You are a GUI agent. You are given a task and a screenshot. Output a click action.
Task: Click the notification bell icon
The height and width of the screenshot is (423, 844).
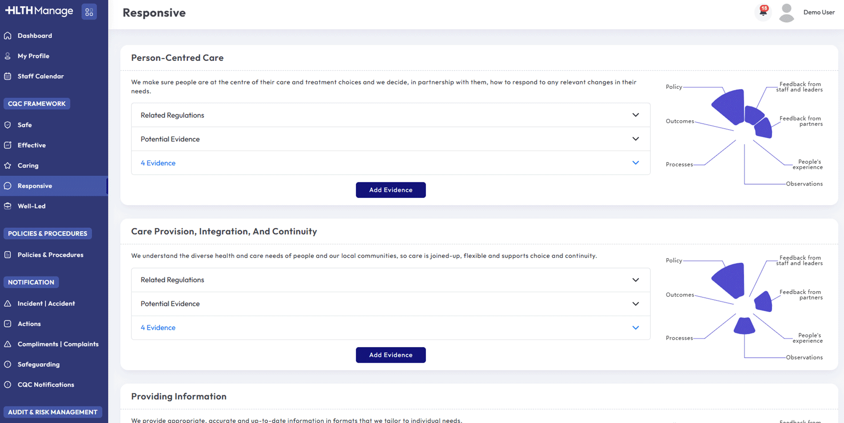coord(763,12)
